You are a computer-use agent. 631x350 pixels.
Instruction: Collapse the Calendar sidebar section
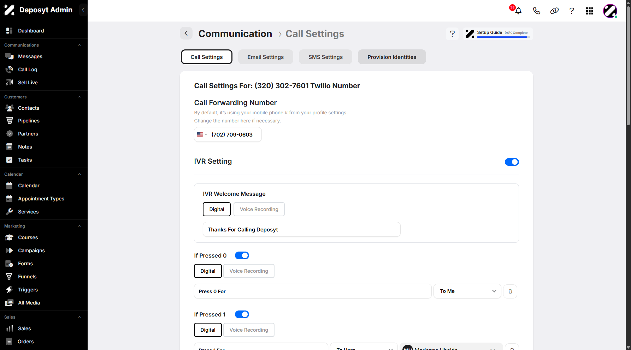click(x=79, y=174)
